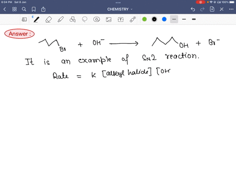Screen dimensions: 236x177
Task: Select the thinnest stroke width
Action: pyautogui.click(x=174, y=19)
